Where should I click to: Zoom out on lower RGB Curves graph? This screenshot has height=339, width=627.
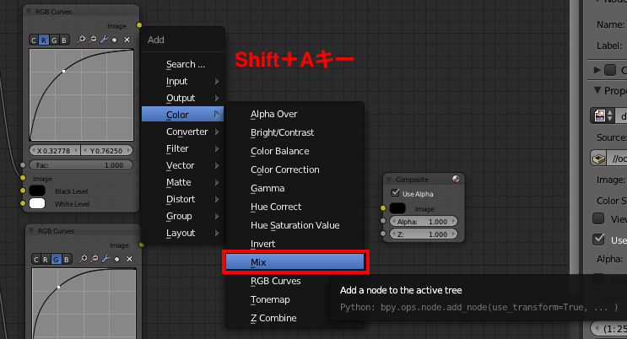point(95,259)
